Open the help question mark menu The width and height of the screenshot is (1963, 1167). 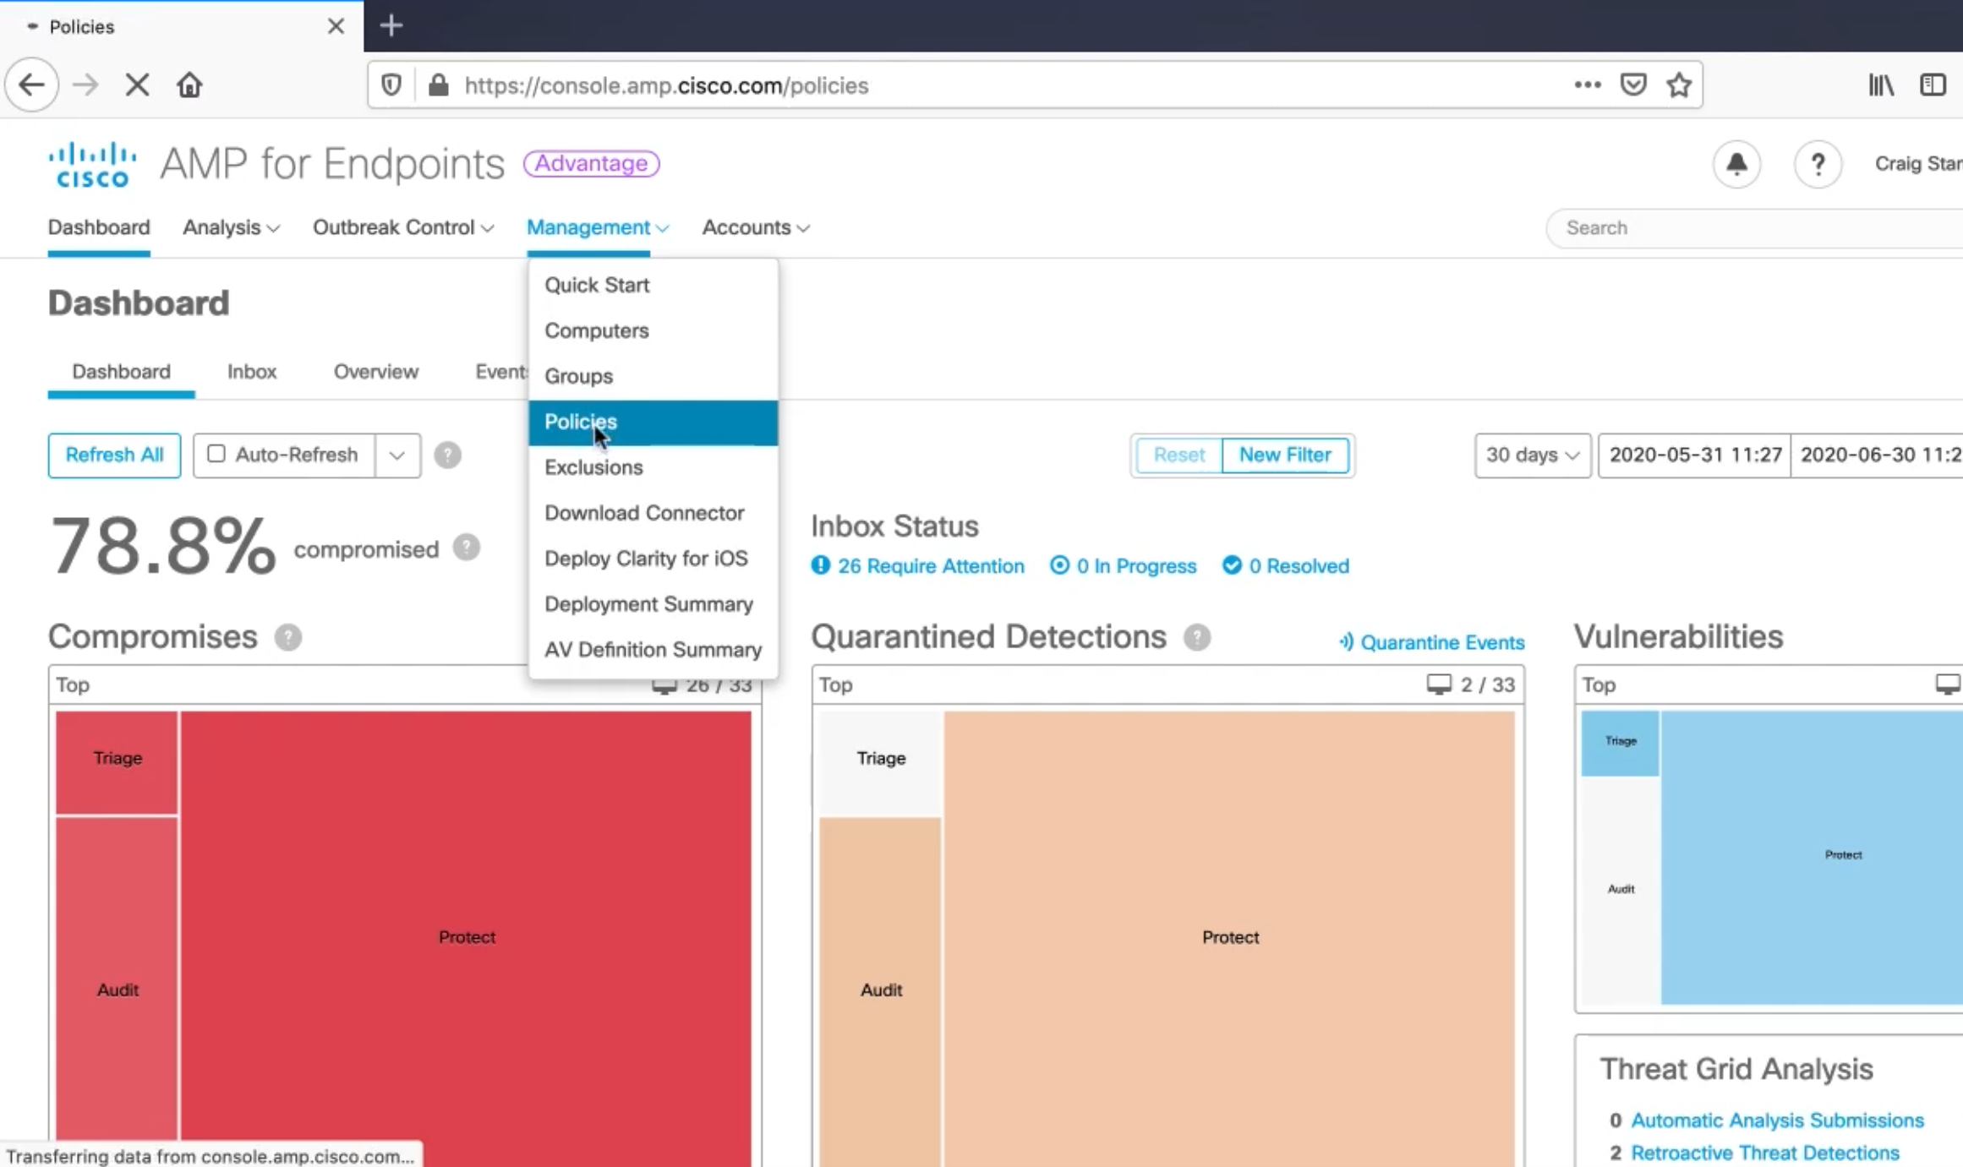(x=1818, y=164)
